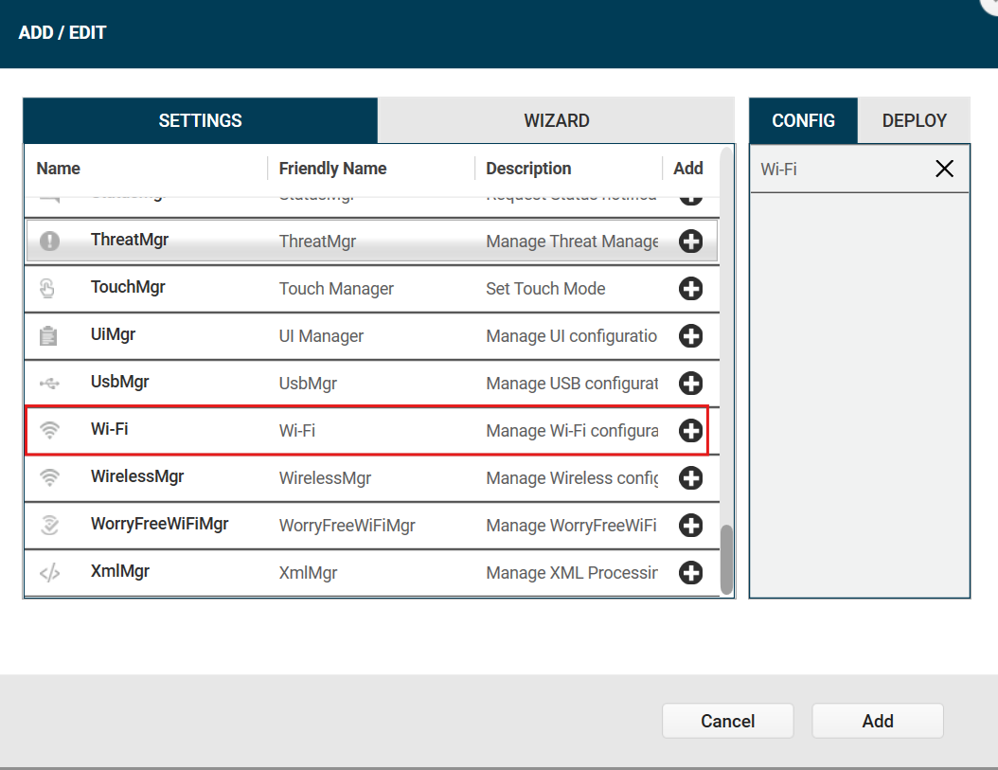Switch to the WIZARD tab
Viewport: 998px width, 770px height.
pyautogui.click(x=556, y=120)
